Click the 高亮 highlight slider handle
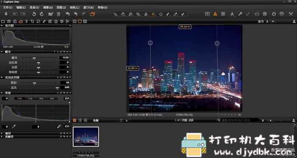 point(57,88)
